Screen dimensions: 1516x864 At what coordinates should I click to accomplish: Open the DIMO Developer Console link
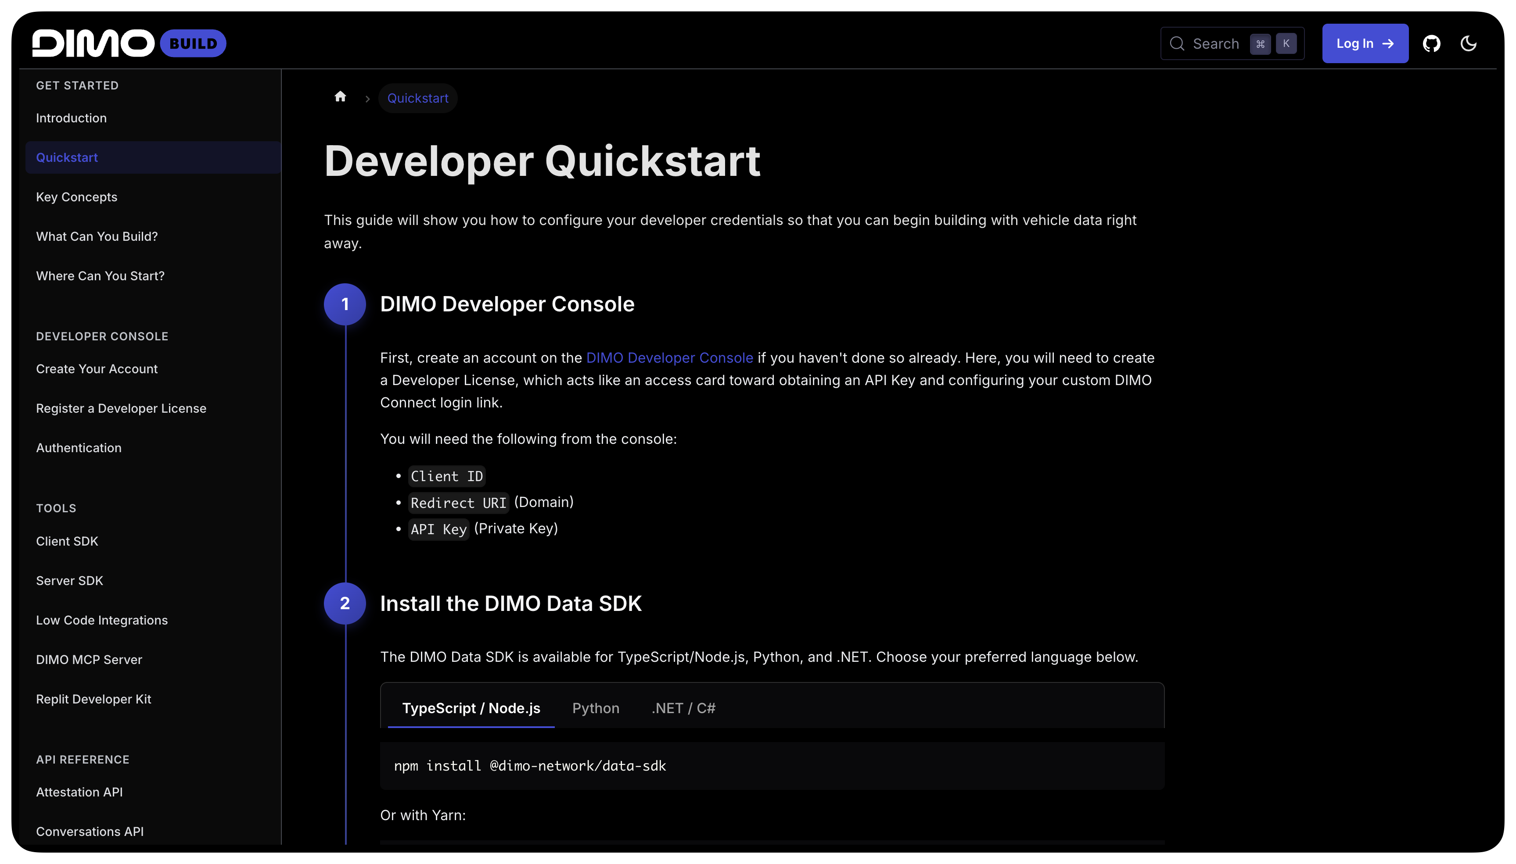pos(669,358)
